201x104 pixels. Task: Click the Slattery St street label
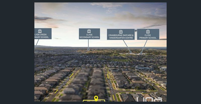(111, 86)
